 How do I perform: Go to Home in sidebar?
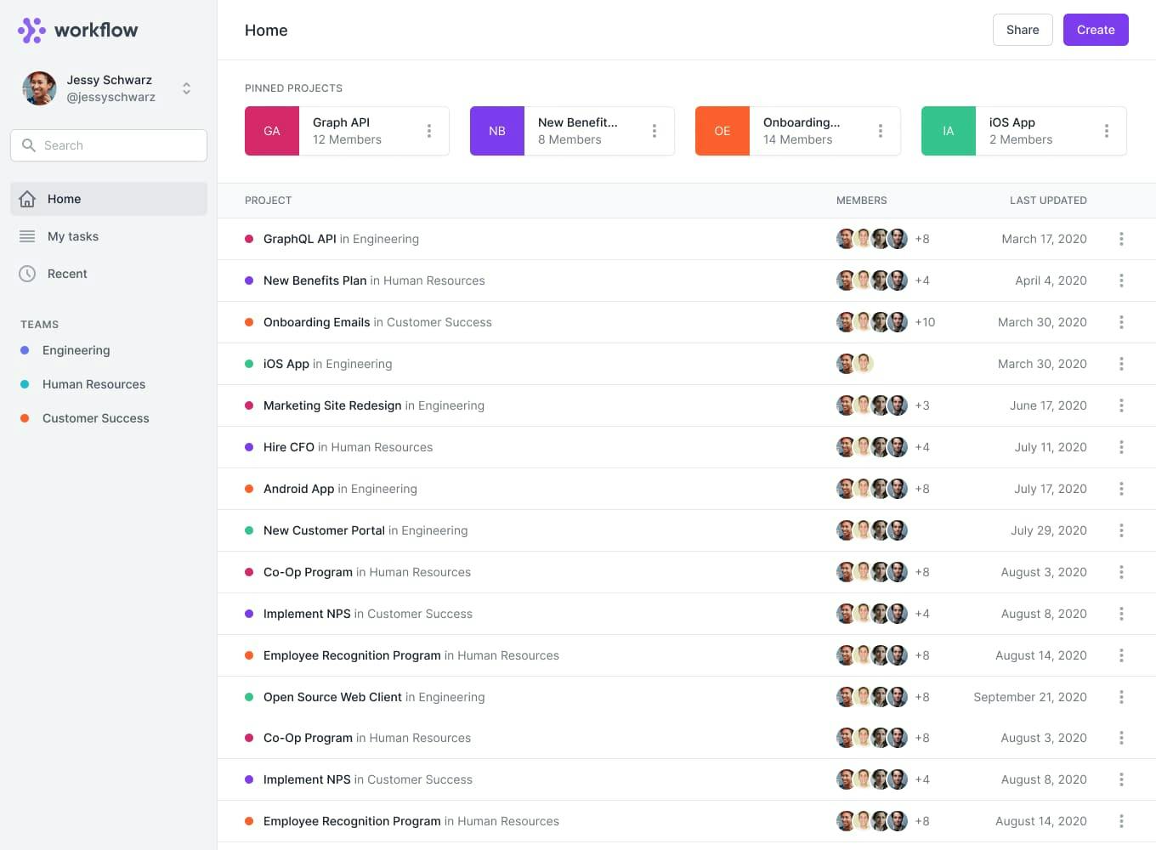point(109,199)
